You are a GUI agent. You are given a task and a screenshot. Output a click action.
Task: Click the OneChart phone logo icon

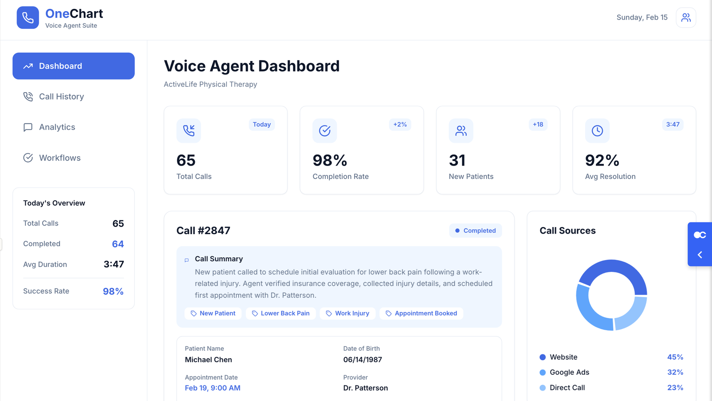click(28, 18)
